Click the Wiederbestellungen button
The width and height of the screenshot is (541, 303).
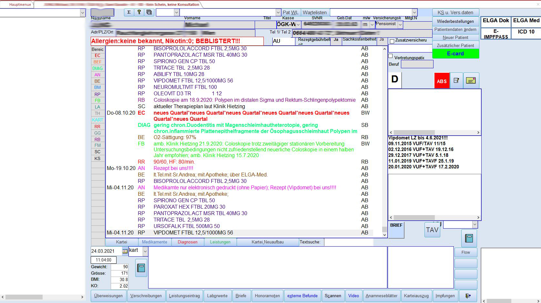(x=455, y=21)
